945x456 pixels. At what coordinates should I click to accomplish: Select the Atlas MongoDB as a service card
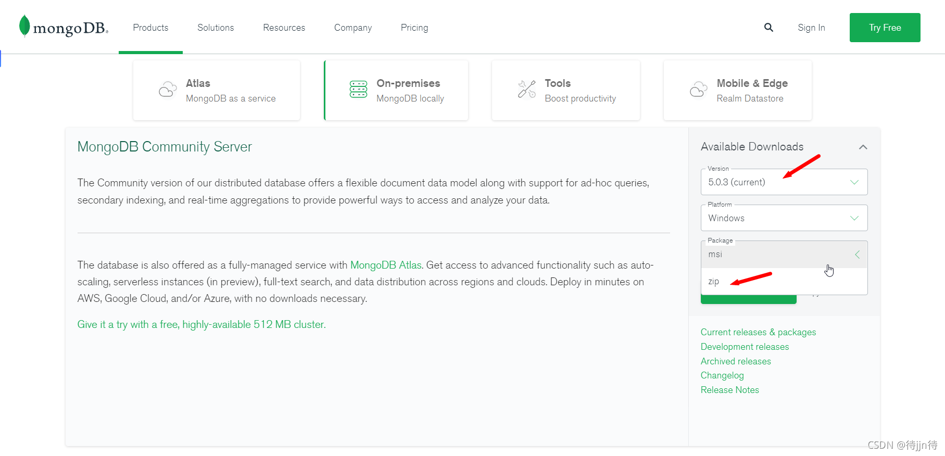coord(217,90)
